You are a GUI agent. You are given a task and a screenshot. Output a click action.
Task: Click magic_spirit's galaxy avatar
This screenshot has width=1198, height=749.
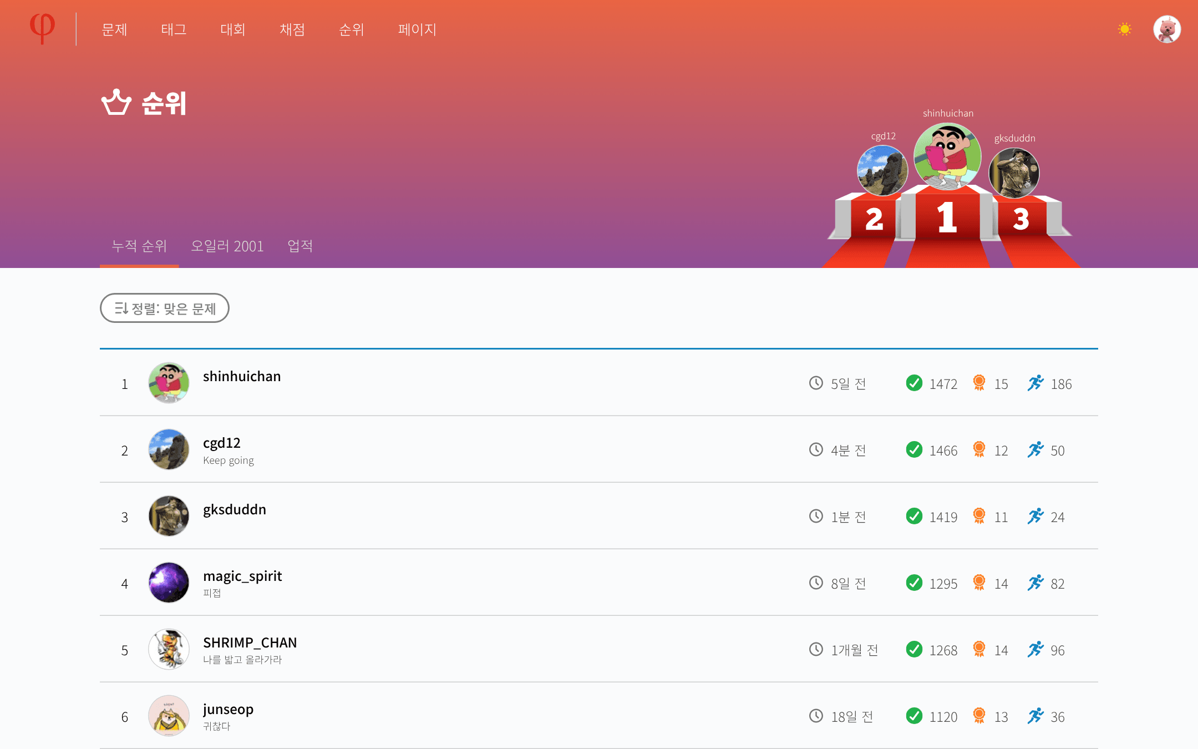[x=169, y=583]
